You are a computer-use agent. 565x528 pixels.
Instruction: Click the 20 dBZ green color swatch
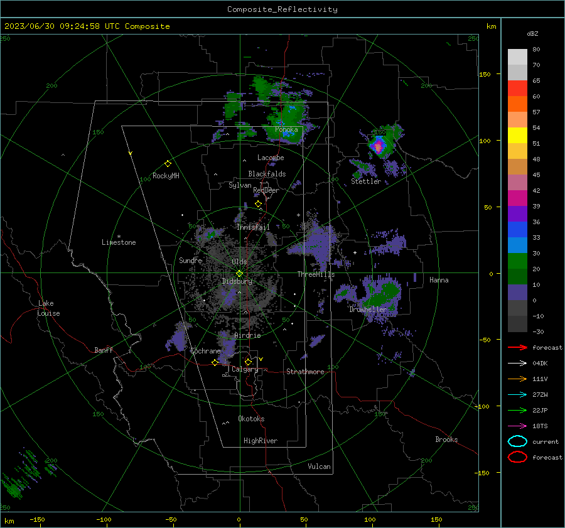[517, 261]
